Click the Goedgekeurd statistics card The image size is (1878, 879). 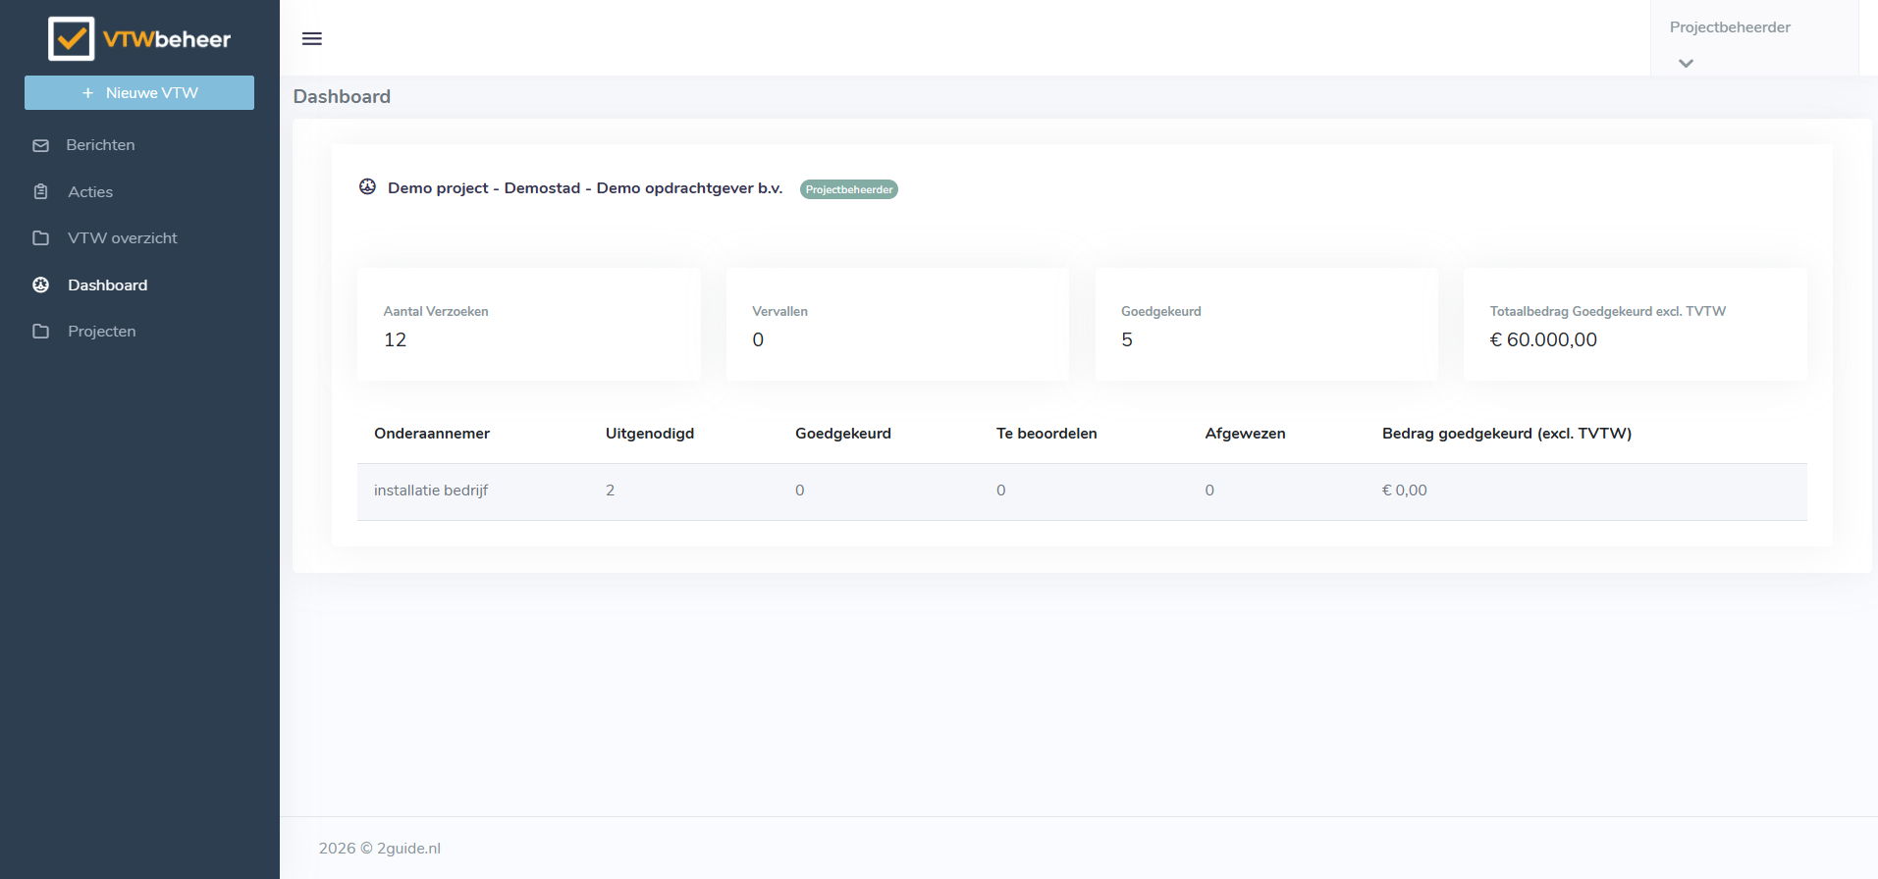pos(1266,325)
